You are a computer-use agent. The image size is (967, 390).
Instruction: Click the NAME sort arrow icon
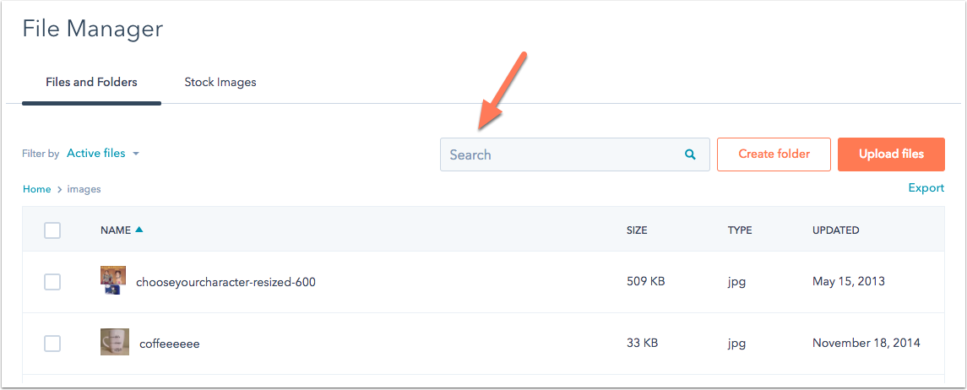139,230
